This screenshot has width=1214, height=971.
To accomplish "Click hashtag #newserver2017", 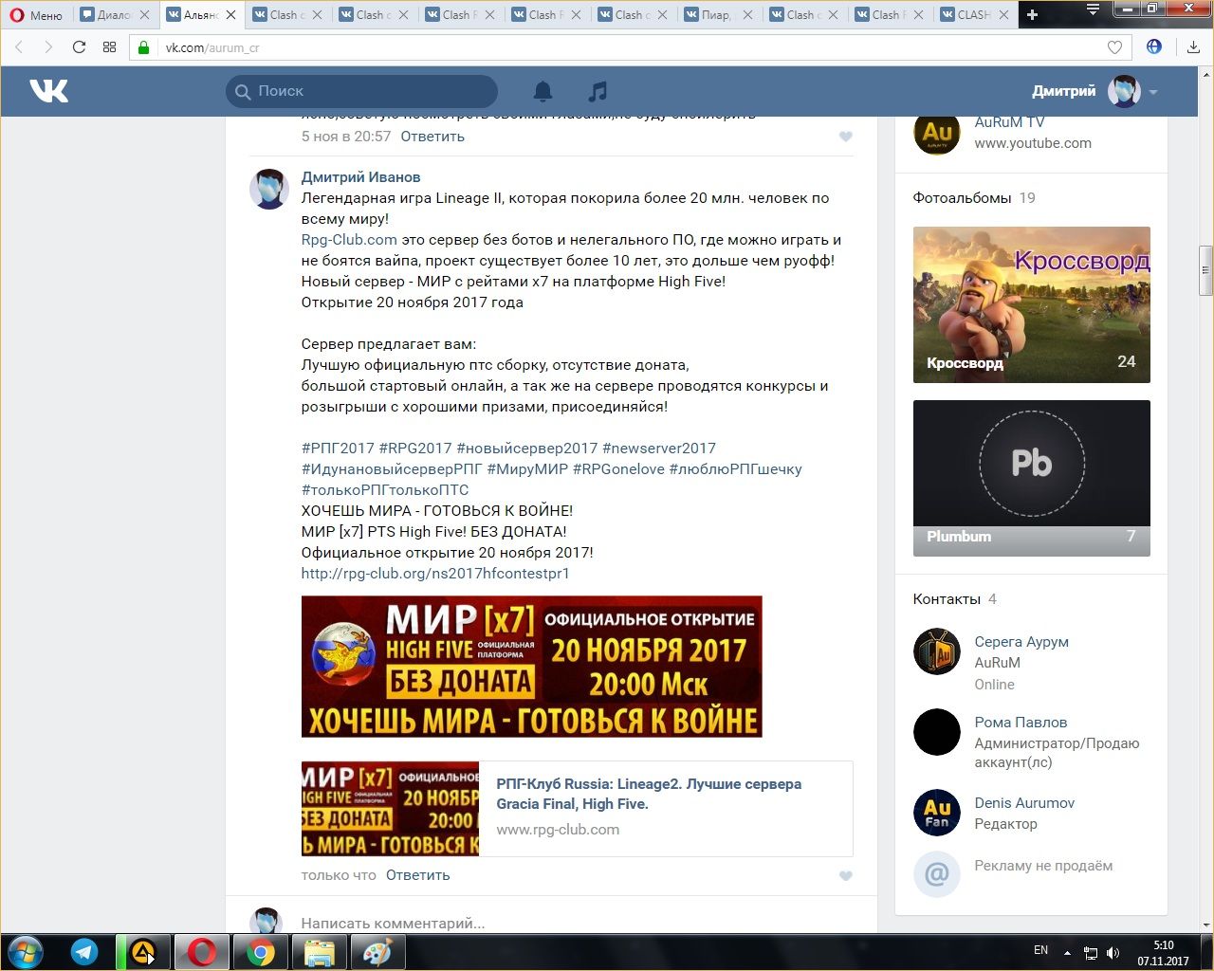I will (x=659, y=449).
